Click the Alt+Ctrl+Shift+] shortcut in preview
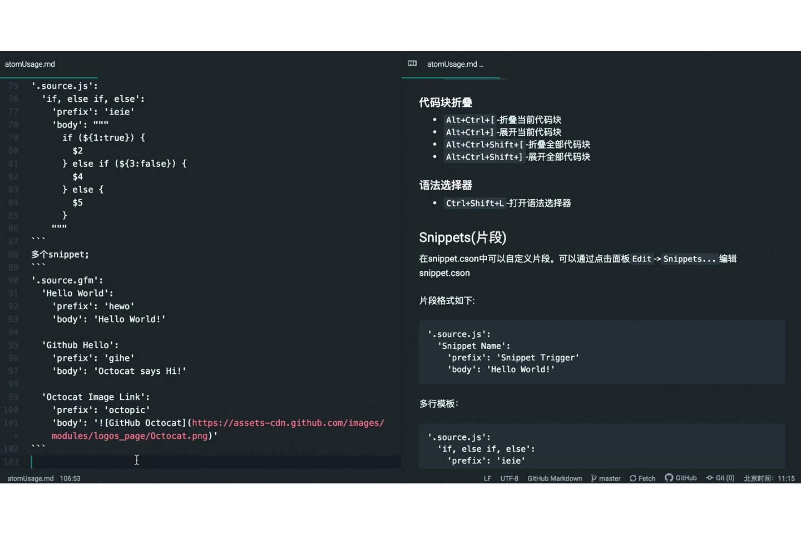The image size is (801, 534). [484, 157]
